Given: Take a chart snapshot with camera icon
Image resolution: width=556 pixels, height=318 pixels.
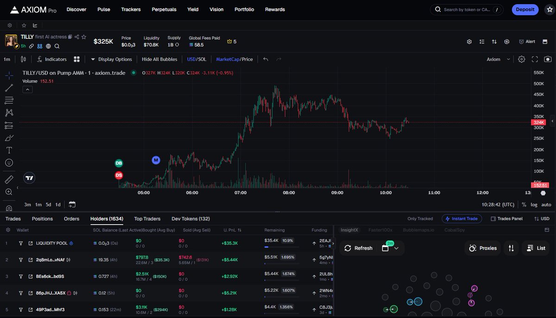Looking at the screenshot, I should [548, 59].
